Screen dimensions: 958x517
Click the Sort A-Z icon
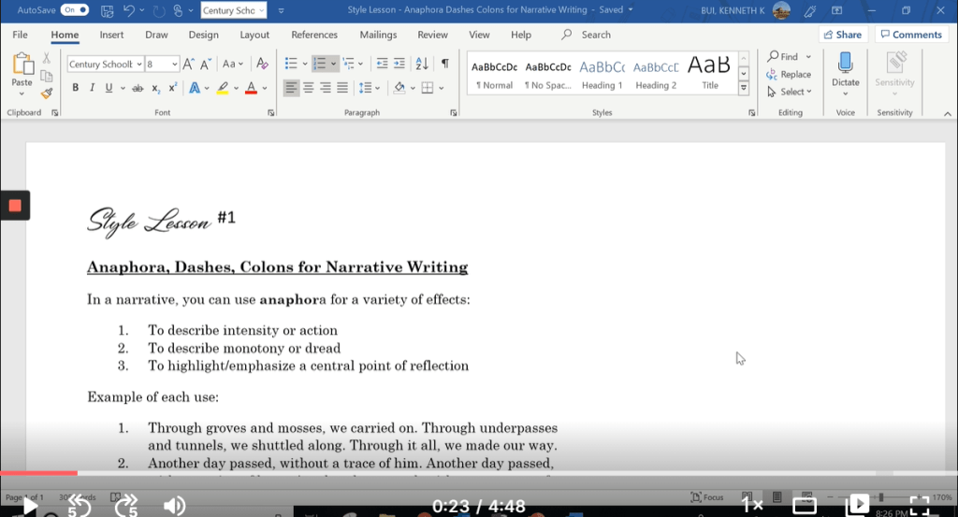coord(421,64)
